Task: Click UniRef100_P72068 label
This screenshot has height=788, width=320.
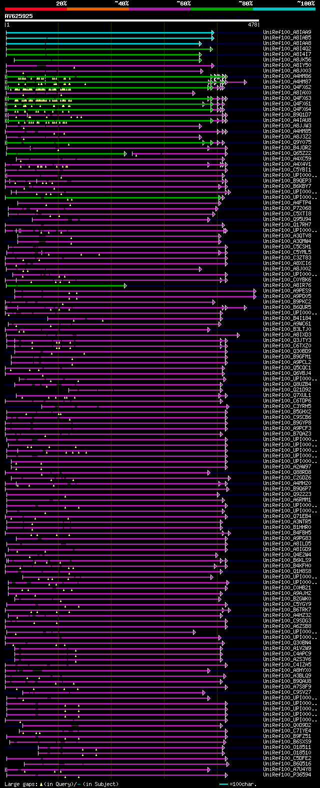Action: (x=287, y=208)
